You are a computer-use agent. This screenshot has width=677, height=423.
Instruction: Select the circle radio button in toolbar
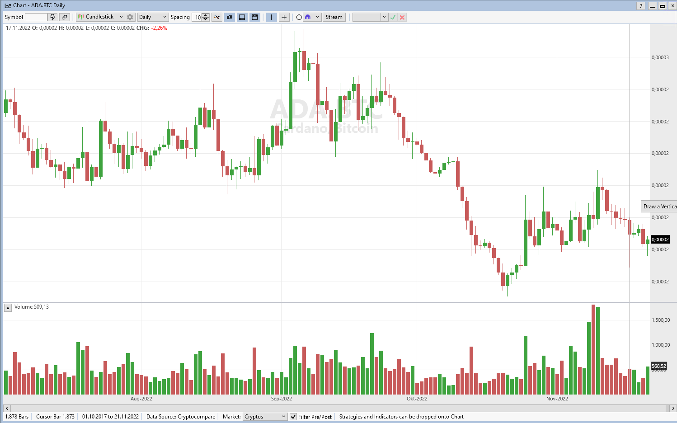299,17
